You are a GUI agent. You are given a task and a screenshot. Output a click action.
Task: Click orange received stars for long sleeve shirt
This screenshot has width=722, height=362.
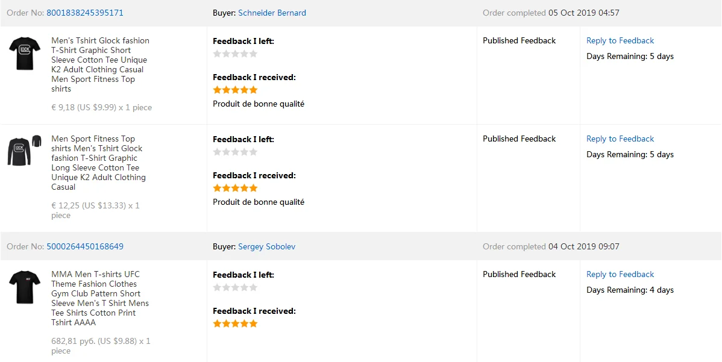tap(235, 188)
